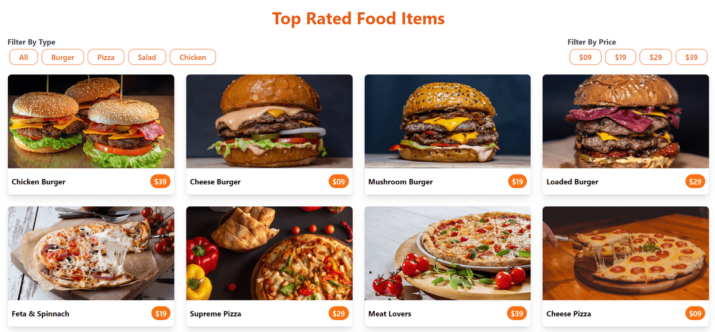Click the $29 badge on Supreme Pizza
The width and height of the screenshot is (715, 332).
338,314
